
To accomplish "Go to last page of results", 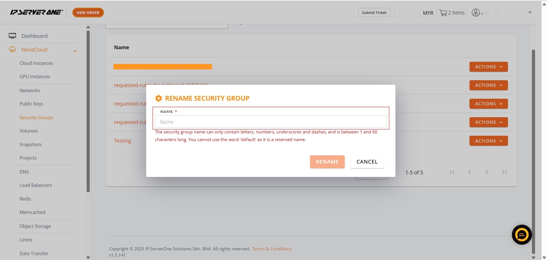I will click(504, 172).
